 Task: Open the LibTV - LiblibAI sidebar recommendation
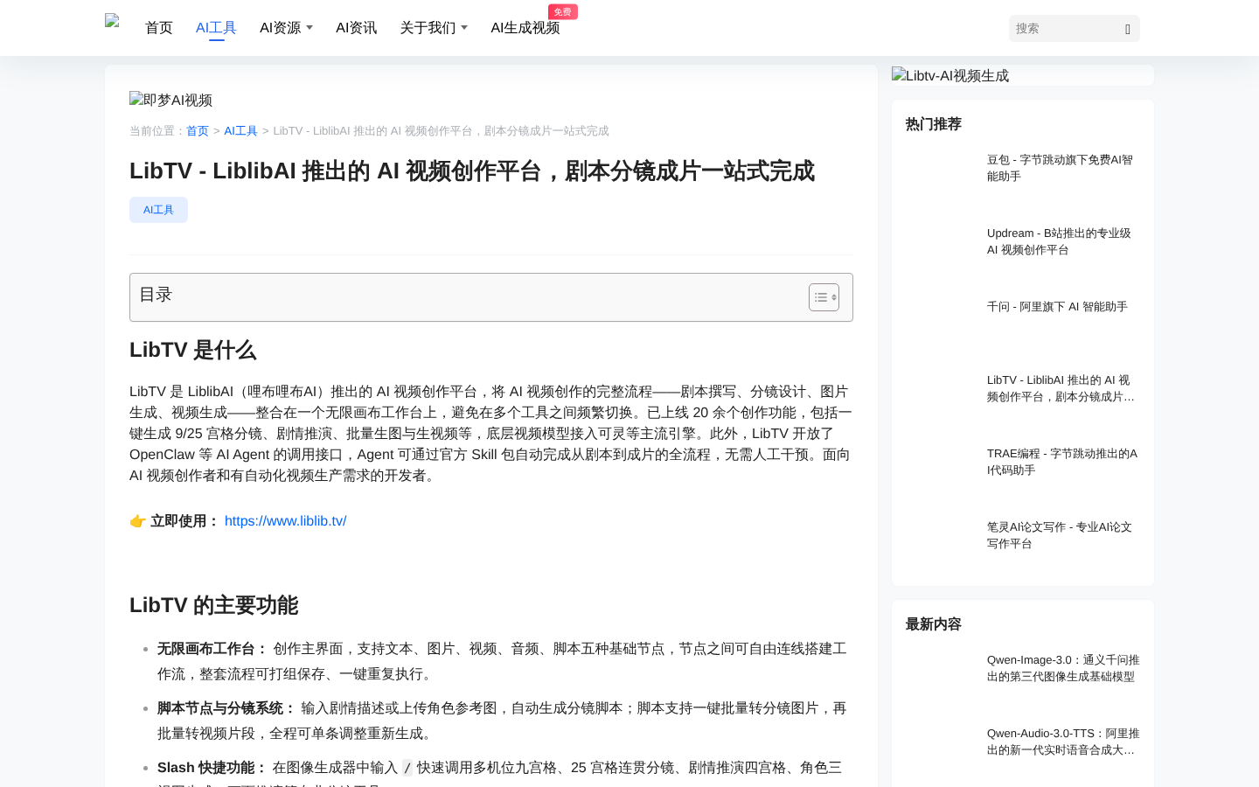point(1062,388)
